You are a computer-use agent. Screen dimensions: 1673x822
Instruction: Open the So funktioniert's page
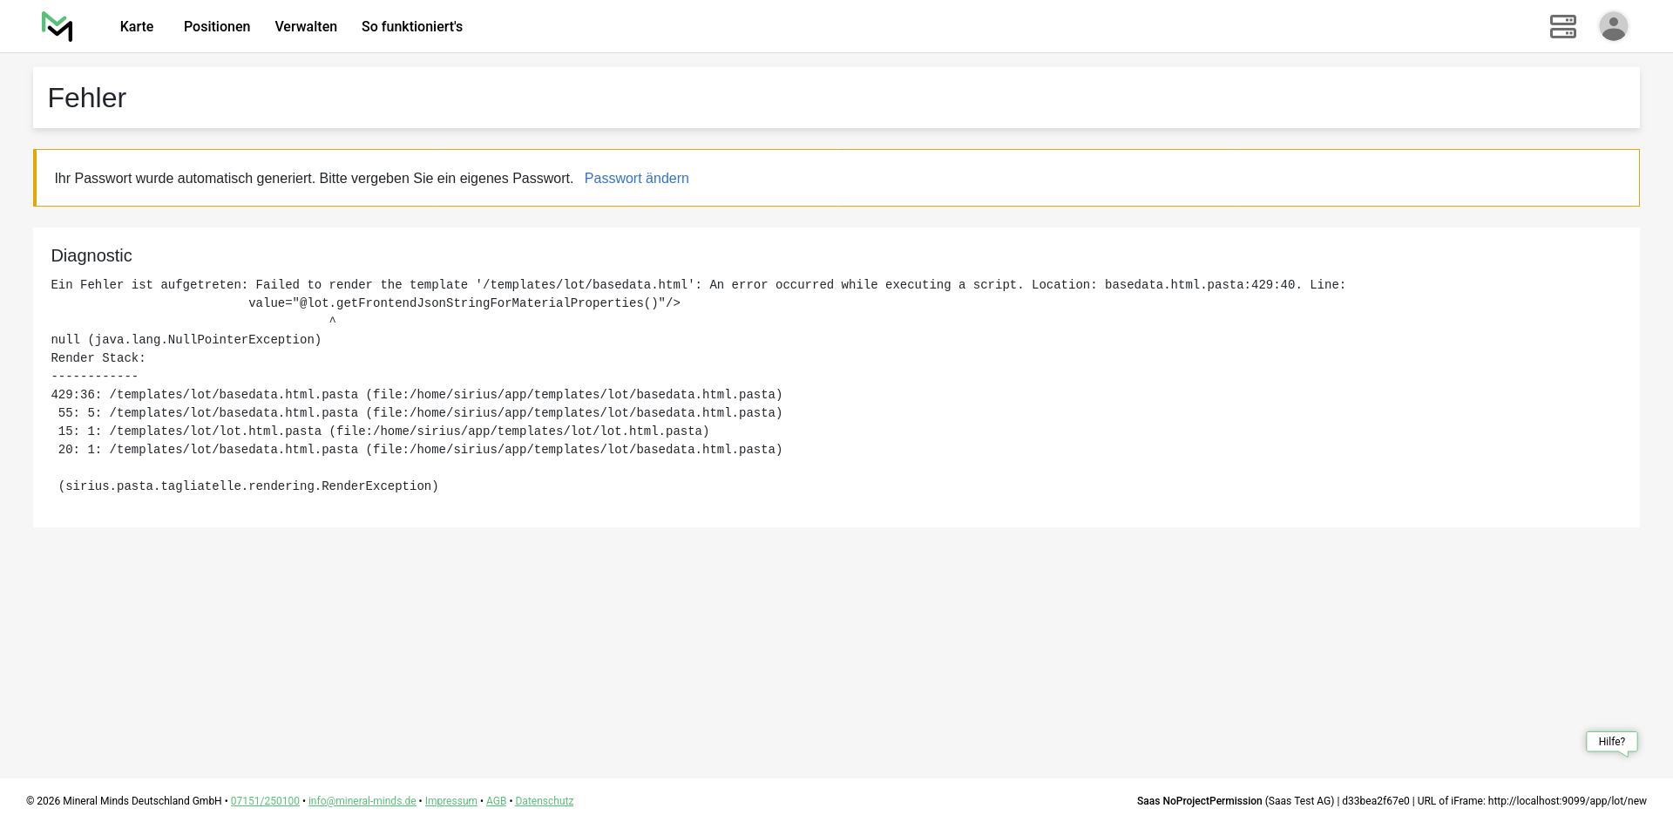tap(412, 27)
